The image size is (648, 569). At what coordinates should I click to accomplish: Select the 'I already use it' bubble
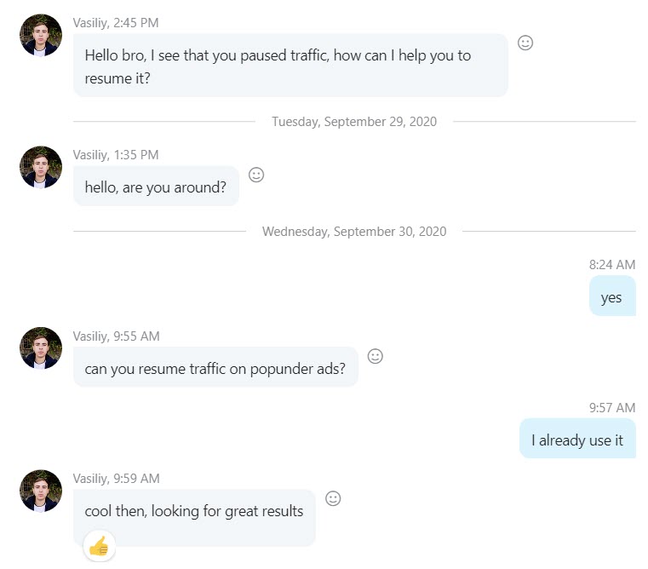(x=577, y=439)
